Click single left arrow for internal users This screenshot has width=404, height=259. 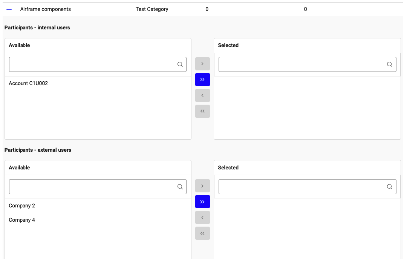pos(202,95)
